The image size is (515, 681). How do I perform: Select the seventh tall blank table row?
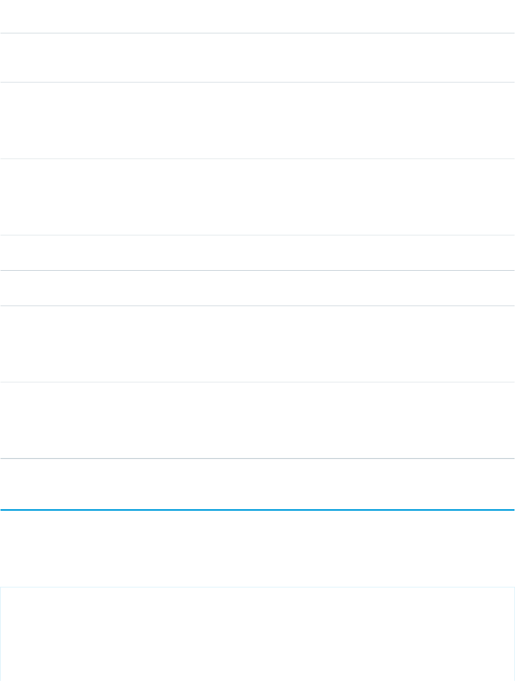[257, 344]
